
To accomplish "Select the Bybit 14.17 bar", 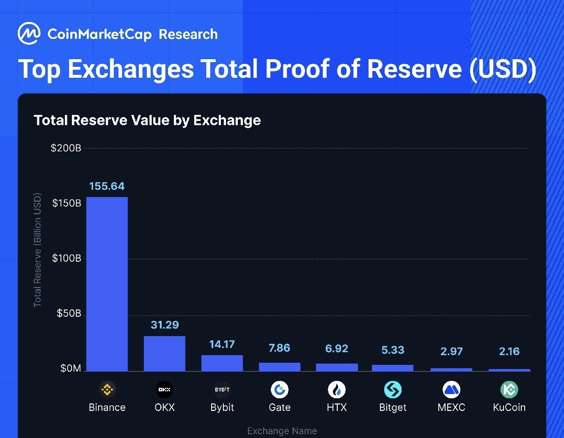I will pyautogui.click(x=222, y=363).
